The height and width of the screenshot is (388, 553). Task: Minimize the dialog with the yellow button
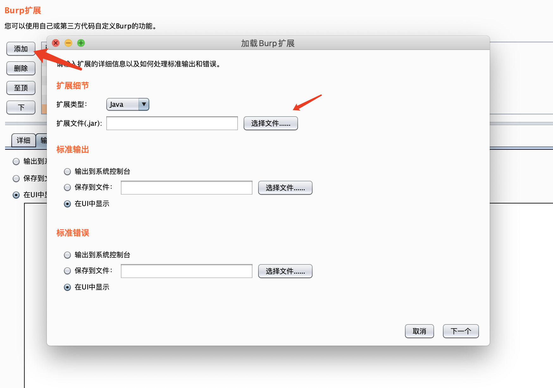pyautogui.click(x=68, y=43)
